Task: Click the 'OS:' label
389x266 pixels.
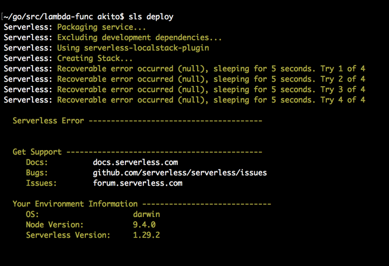Action: [32, 214]
